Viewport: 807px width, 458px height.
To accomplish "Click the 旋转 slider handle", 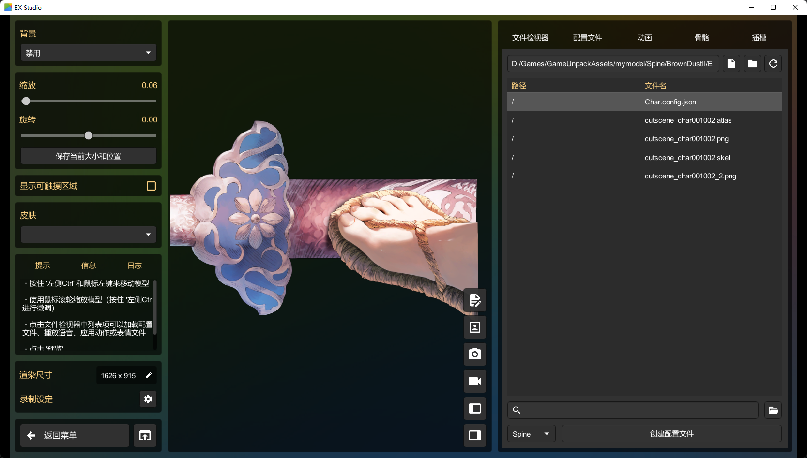I will [89, 135].
